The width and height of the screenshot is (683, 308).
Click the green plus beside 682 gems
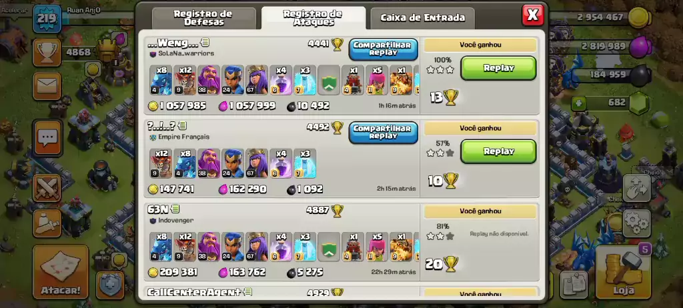578,104
